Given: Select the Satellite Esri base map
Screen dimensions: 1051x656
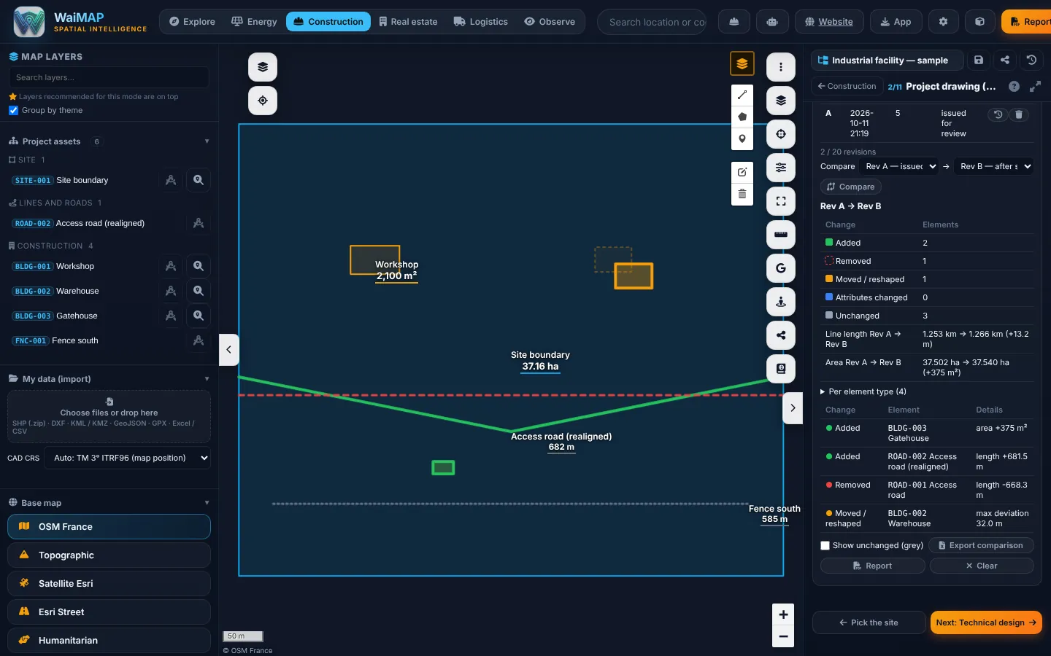Looking at the screenshot, I should [109, 584].
